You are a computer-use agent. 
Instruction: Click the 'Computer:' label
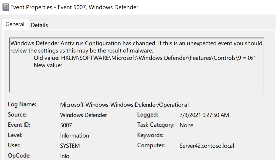click(x=151, y=145)
